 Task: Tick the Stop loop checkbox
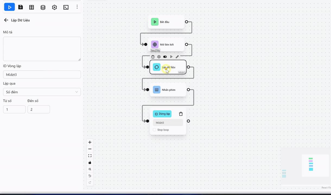point(154,130)
